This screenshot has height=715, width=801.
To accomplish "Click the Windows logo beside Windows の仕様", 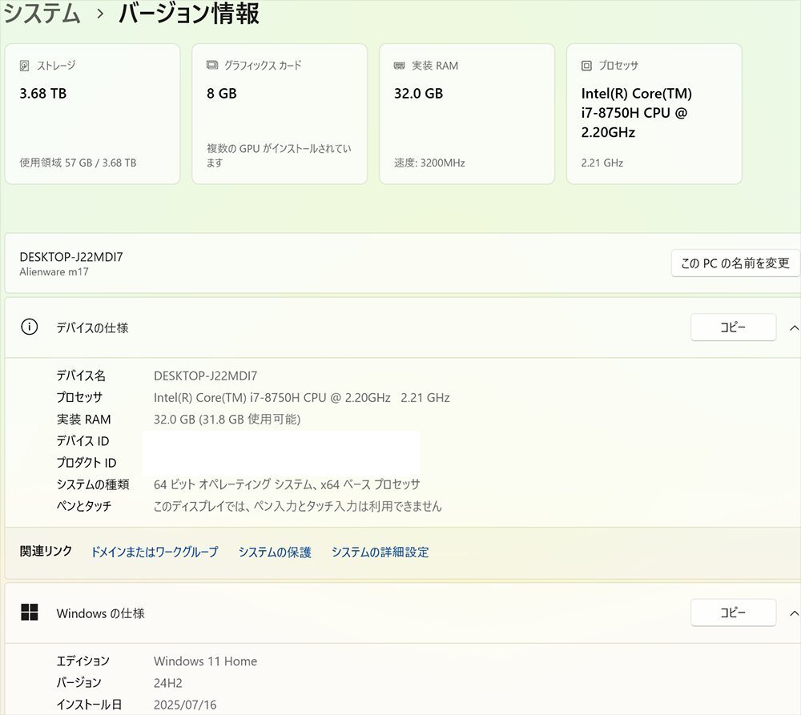I will [30, 613].
